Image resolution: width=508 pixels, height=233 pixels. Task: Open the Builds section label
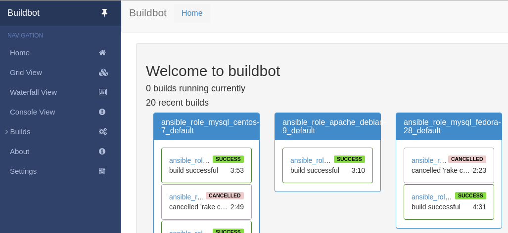(x=20, y=131)
